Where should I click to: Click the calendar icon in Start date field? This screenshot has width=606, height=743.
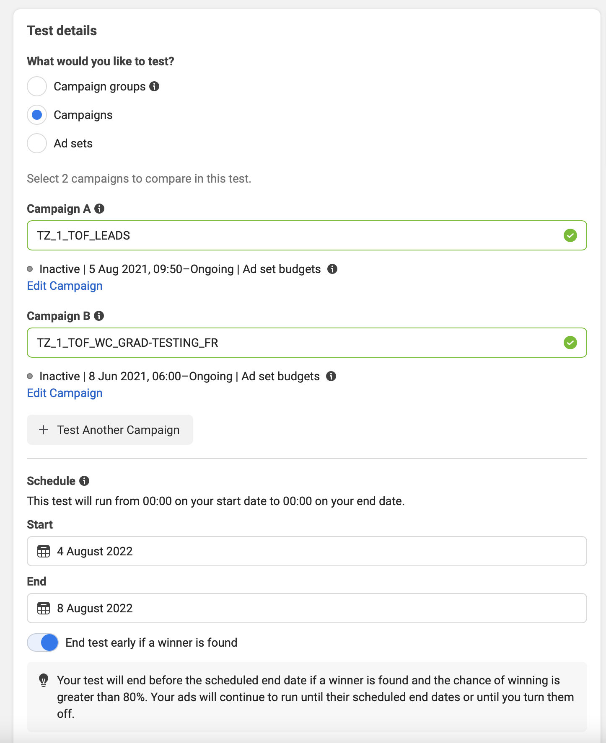44,551
